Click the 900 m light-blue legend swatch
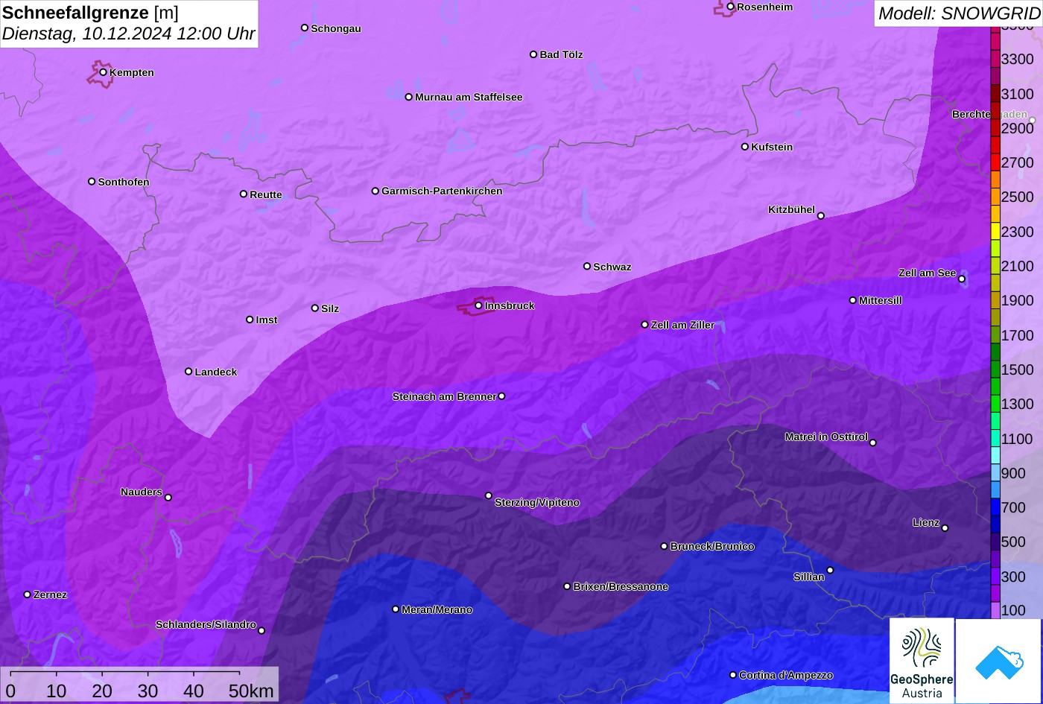The image size is (1043, 704). [x=995, y=473]
